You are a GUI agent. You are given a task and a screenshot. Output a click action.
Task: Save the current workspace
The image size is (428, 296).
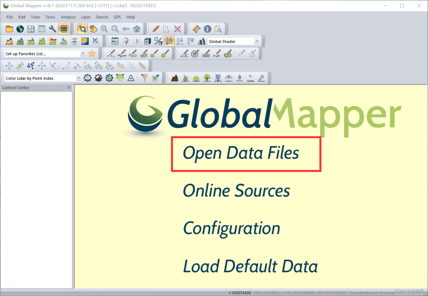(31, 29)
